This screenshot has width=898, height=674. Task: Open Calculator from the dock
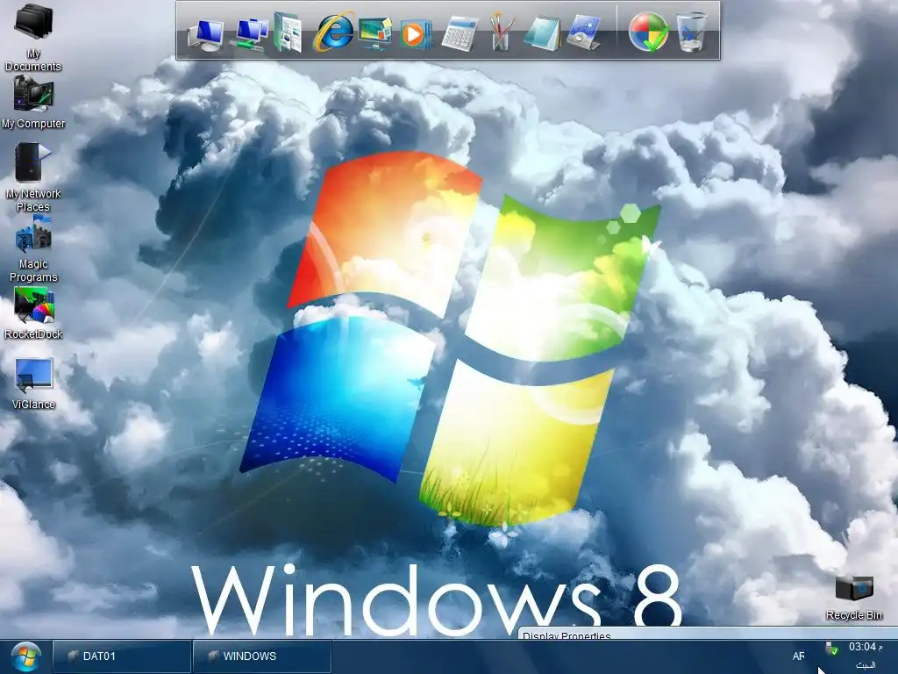tap(460, 34)
